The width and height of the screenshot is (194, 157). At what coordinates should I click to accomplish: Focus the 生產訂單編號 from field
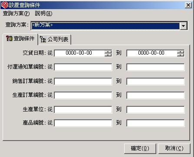point(83,95)
